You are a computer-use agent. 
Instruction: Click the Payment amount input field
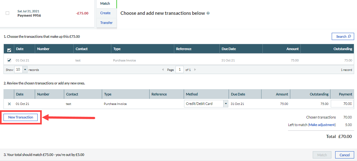coord(342,104)
